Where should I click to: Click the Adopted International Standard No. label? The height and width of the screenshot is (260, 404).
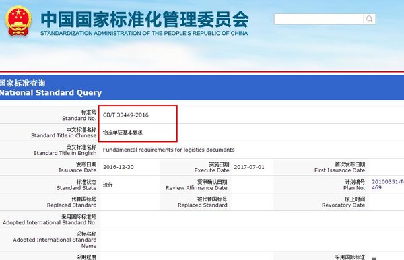click(49, 220)
